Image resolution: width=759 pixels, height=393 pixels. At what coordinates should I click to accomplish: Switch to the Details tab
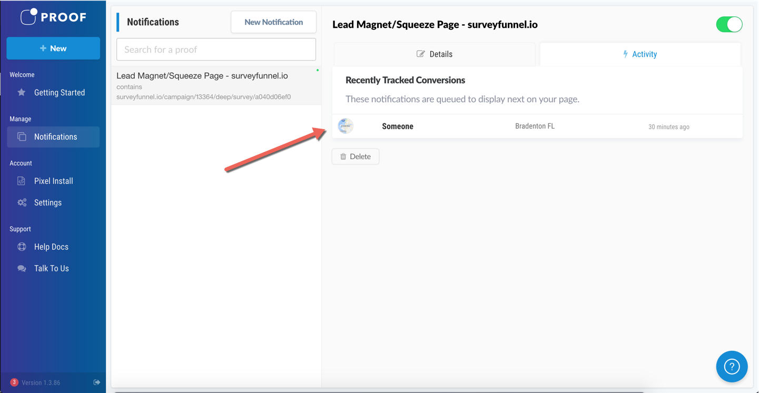point(435,54)
